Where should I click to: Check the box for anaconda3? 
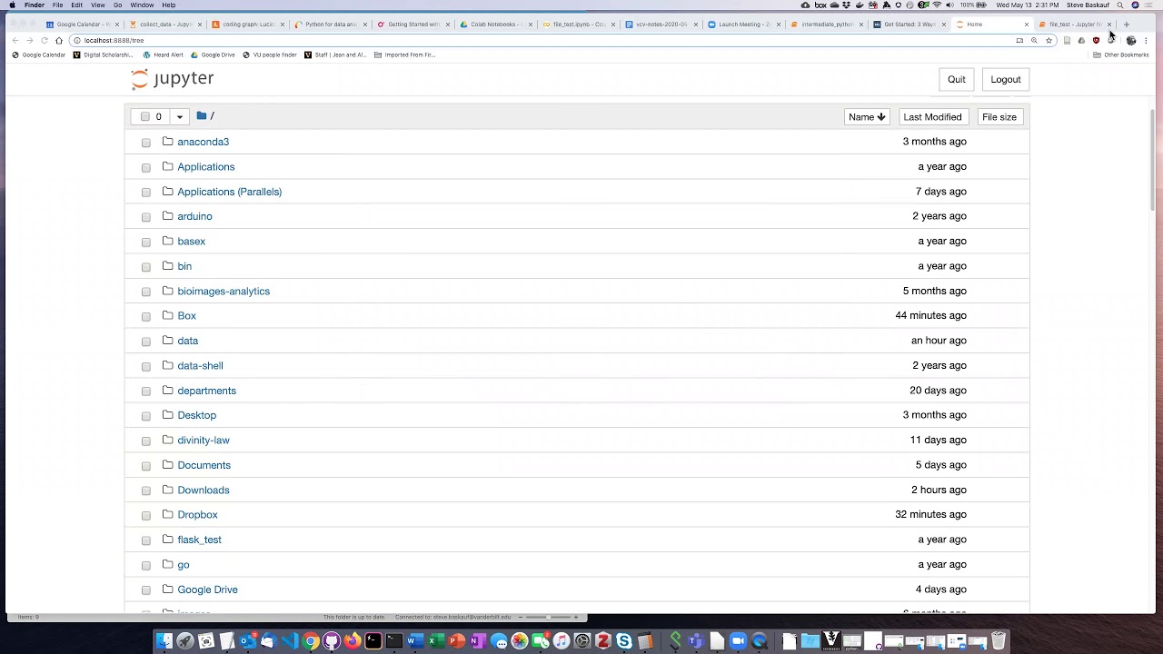[x=146, y=143]
